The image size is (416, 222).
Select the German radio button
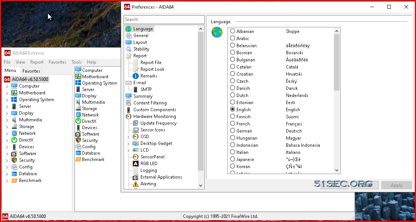[232, 131]
